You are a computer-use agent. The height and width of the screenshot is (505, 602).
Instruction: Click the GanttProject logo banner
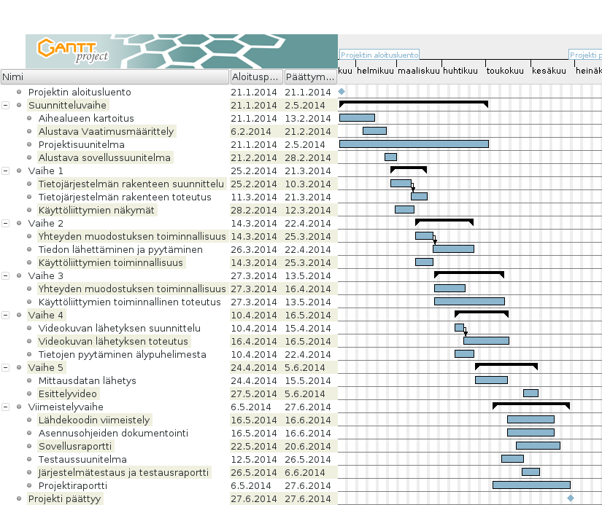point(181,51)
